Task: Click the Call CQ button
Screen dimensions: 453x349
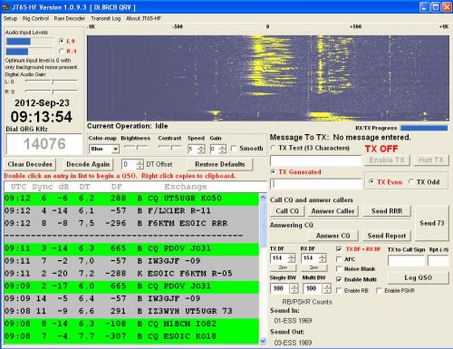Action: coord(287,211)
